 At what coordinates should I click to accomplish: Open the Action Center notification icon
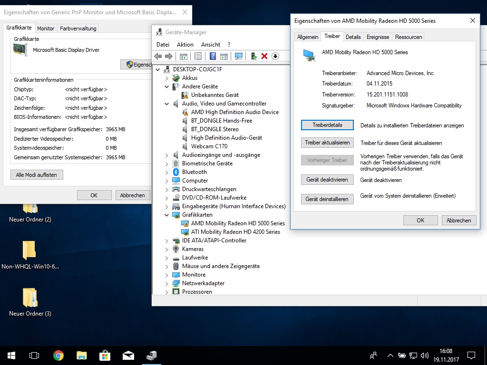coord(471,355)
